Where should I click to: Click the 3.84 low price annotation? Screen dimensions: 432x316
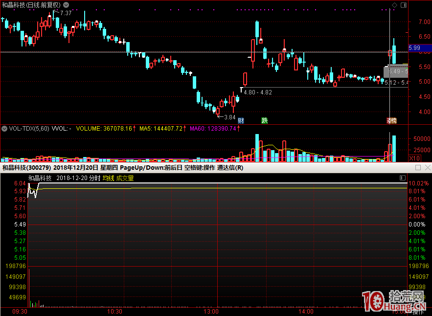pos(229,117)
